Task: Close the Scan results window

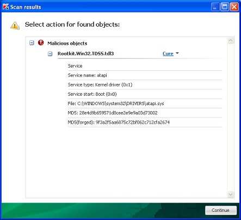Action: pos(234,7)
